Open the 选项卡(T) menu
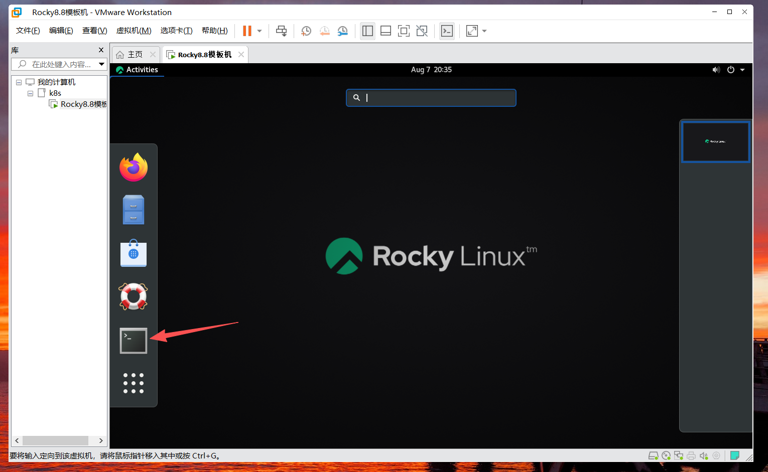768x472 pixels. (177, 31)
